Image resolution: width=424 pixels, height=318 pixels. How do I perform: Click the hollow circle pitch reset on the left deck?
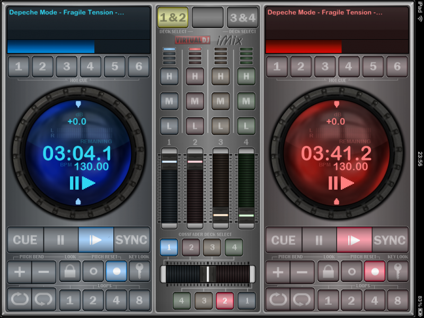pyautogui.click(x=93, y=271)
